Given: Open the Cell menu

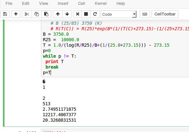Looking at the screenshot, I should pyautogui.click(x=82, y=3).
